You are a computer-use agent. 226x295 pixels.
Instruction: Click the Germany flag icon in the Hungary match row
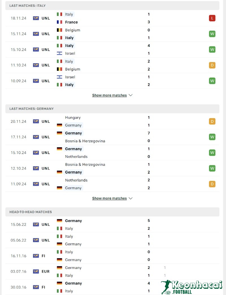[x=60, y=125]
